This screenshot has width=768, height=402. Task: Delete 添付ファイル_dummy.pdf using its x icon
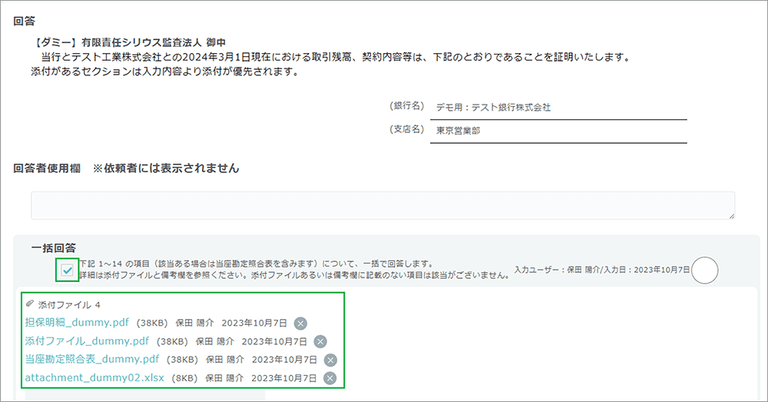pyautogui.click(x=320, y=341)
